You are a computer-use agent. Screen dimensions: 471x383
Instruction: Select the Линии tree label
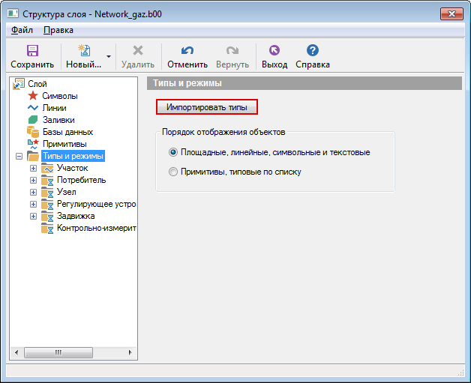[x=54, y=108]
